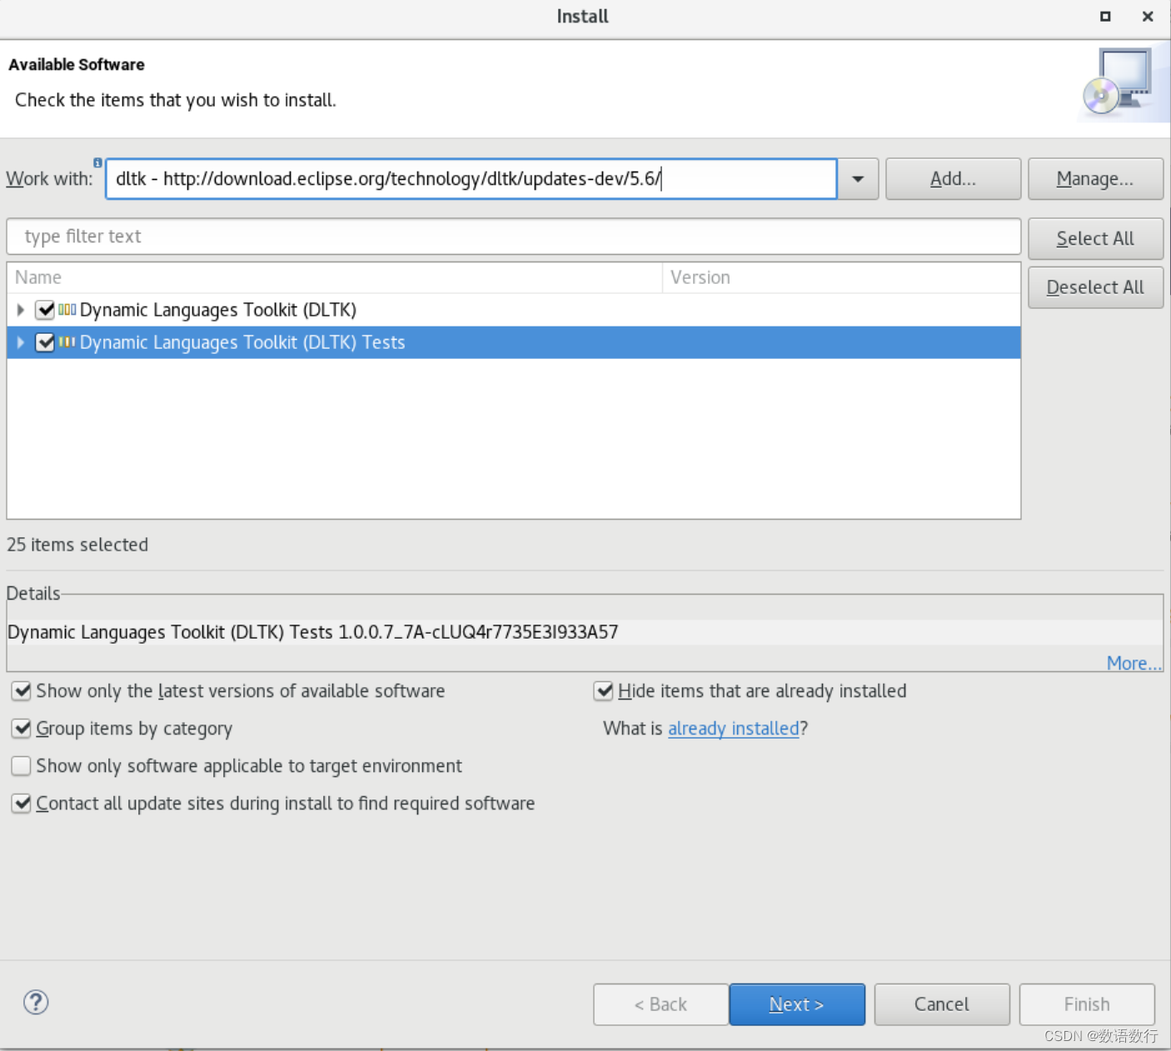Click the DLTK Tests category icon
Screen dimensions: 1171x1051
pyautogui.click(x=67, y=342)
